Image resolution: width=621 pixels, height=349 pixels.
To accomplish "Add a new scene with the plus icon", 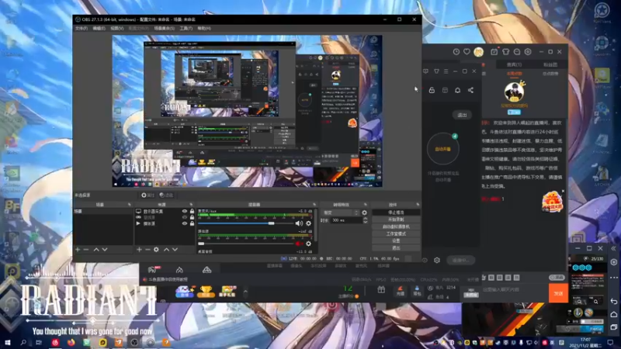I will (x=78, y=250).
